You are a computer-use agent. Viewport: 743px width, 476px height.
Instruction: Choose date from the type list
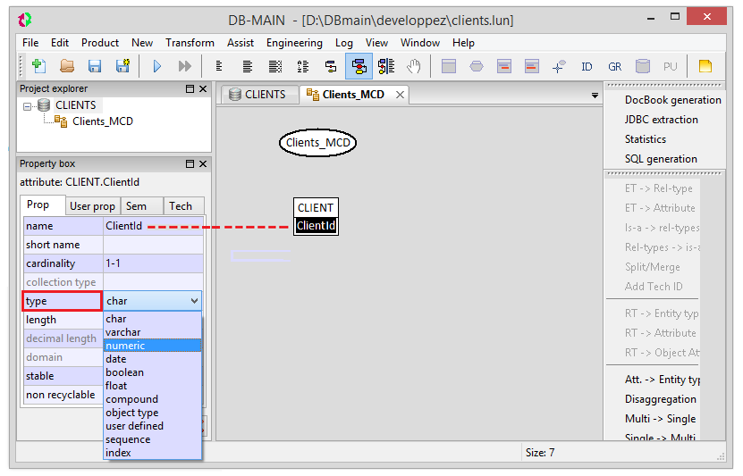click(153, 359)
